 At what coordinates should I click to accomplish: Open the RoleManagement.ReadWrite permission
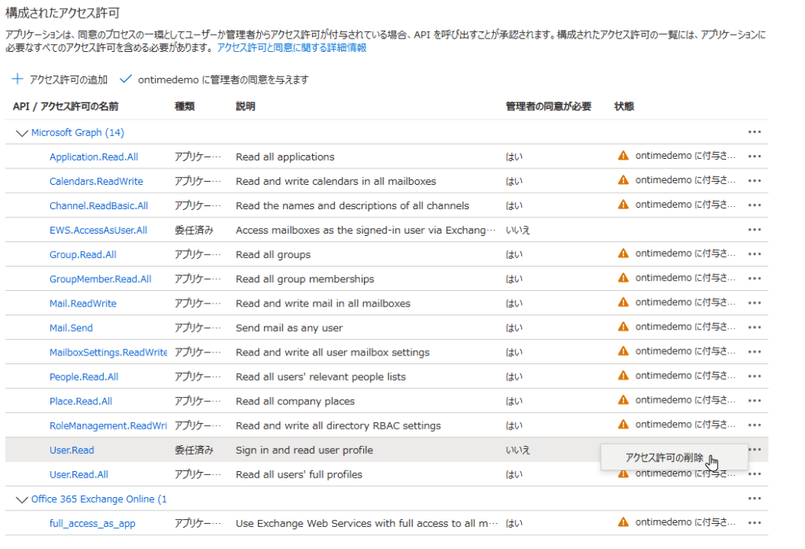pyautogui.click(x=108, y=426)
